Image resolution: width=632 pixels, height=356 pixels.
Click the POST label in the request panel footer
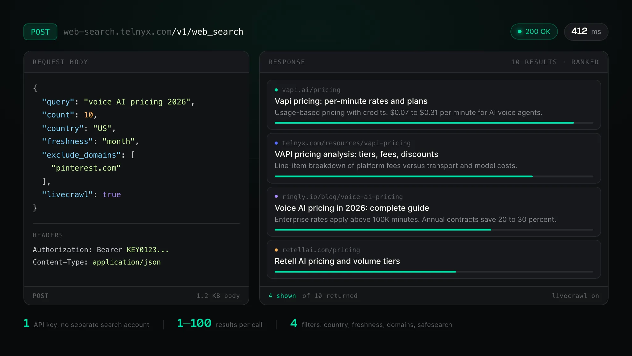41,296
